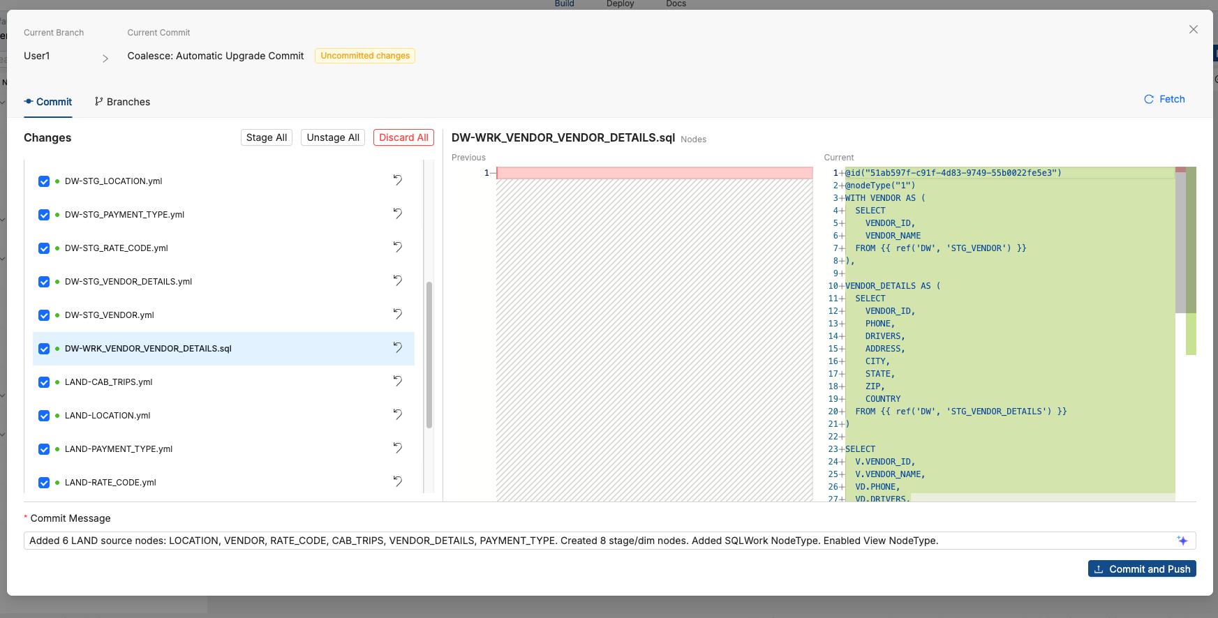Uncheck LAND-RATE_CODE.yml staging checkbox
The image size is (1218, 618).
[44, 483]
